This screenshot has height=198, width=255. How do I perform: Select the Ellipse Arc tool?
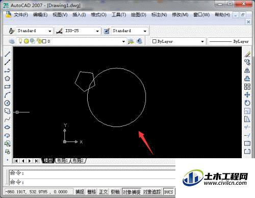[x=7, y=136]
